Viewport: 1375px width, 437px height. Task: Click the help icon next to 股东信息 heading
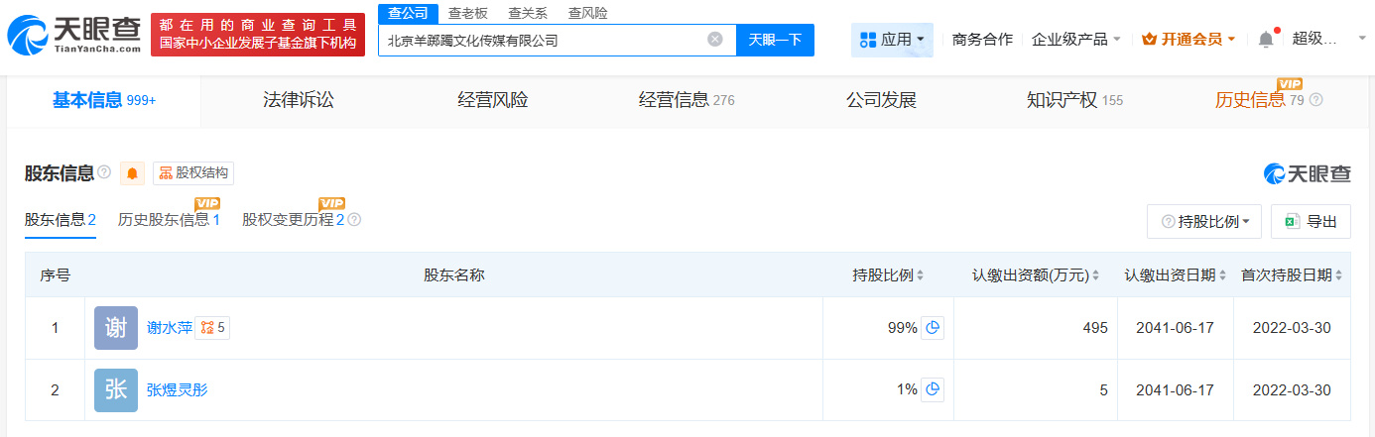104,173
